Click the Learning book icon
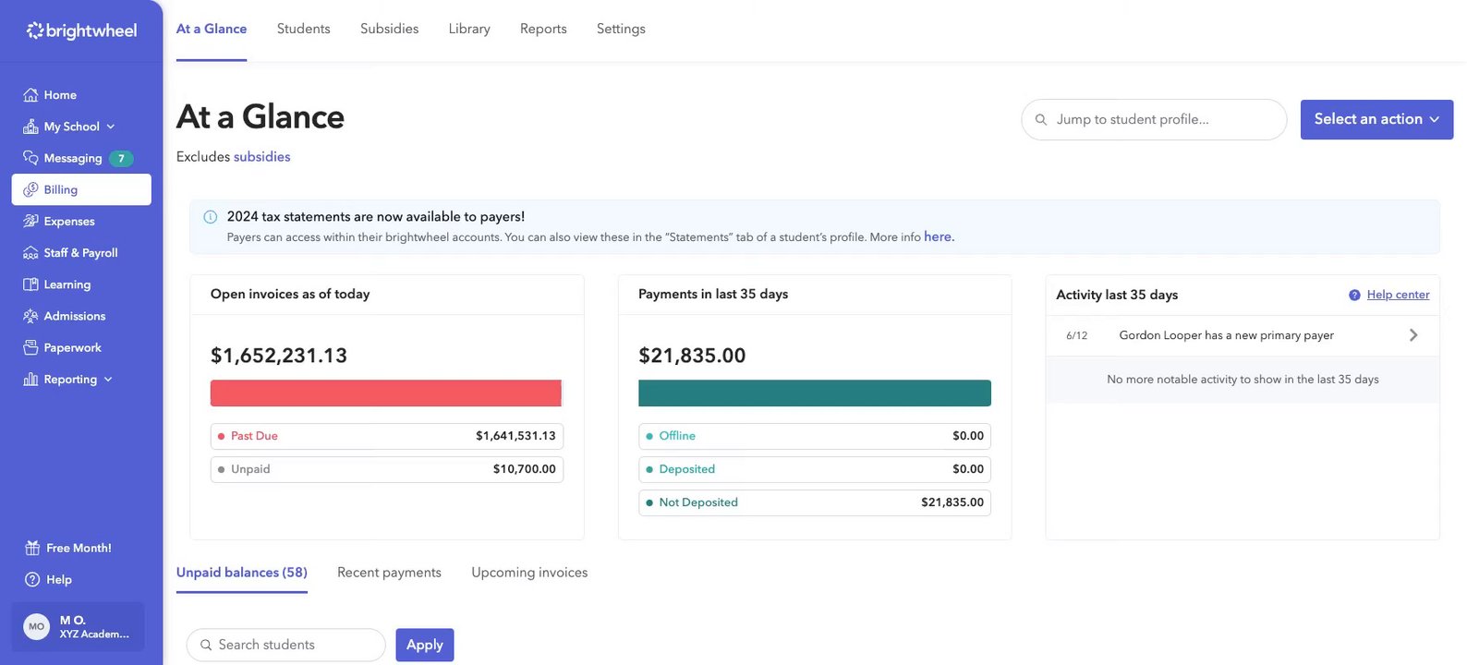Screen dimensions: 1467x665 click(30, 284)
